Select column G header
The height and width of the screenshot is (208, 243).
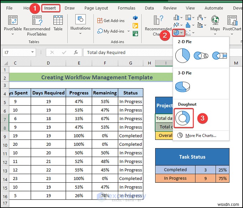131,63
